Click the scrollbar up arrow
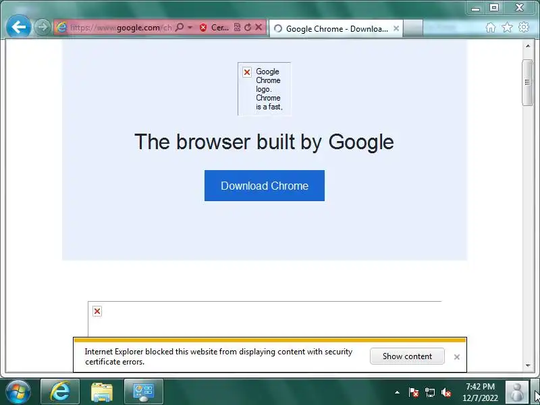540x405 pixels. point(528,46)
